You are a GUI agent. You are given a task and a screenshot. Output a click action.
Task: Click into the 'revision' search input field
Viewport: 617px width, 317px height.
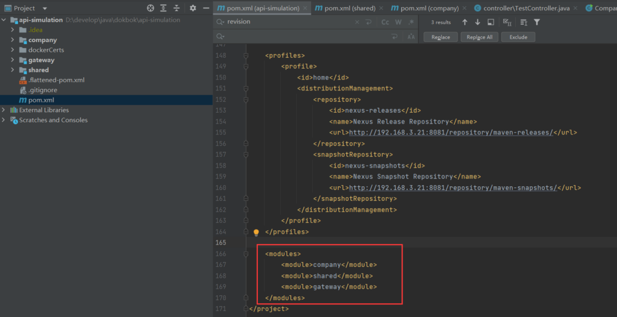pos(289,22)
